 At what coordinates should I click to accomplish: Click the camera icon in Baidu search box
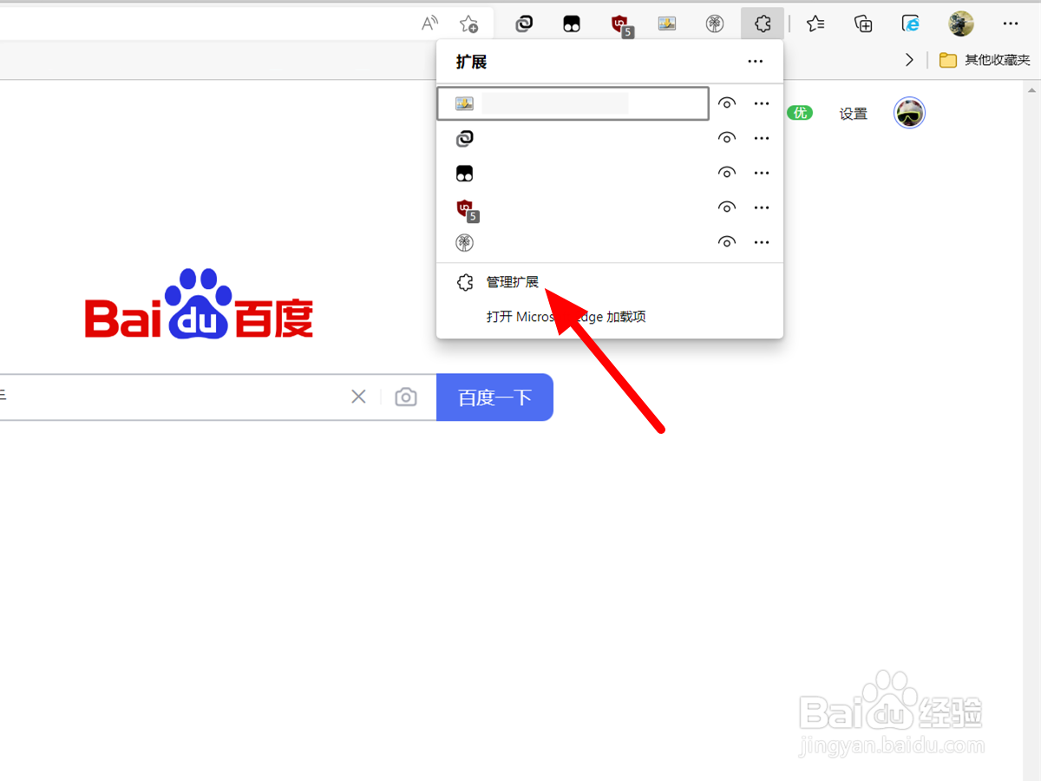(406, 397)
